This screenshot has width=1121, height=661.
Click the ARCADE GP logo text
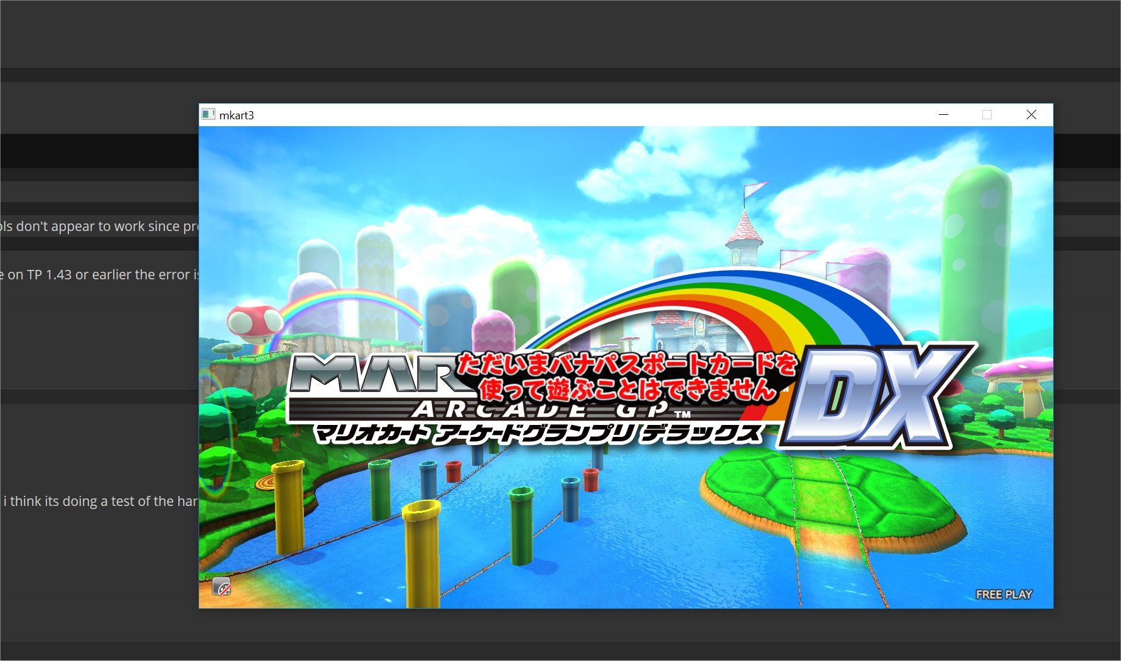(551, 411)
